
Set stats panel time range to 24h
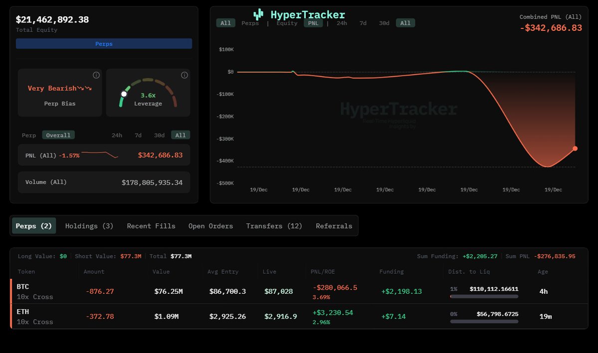117,135
